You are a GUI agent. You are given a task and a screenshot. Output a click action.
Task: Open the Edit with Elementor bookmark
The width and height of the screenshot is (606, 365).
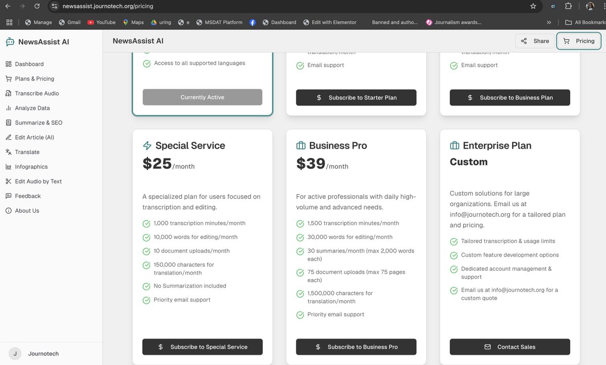coord(330,22)
